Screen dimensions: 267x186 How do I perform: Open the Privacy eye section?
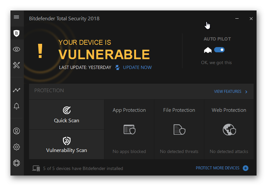[x=17, y=49]
